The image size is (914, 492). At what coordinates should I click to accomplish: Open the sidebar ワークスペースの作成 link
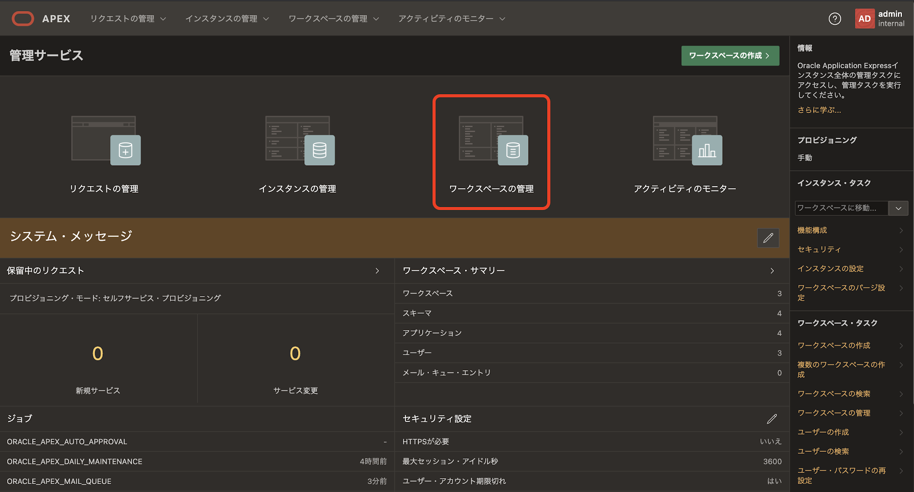[x=834, y=346]
